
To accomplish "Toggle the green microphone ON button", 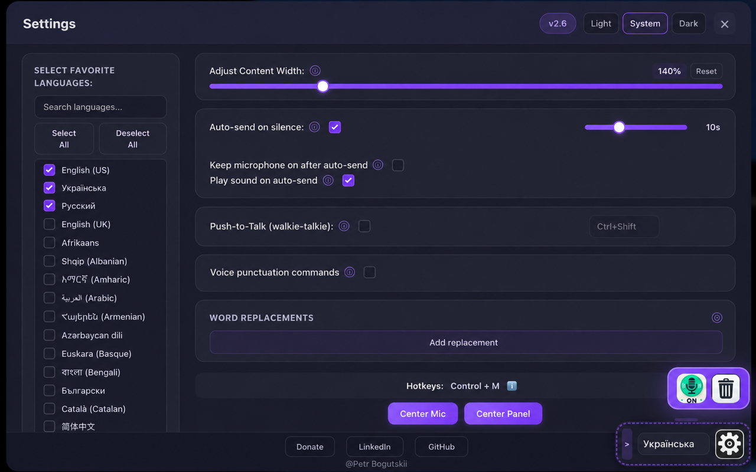I will (691, 389).
